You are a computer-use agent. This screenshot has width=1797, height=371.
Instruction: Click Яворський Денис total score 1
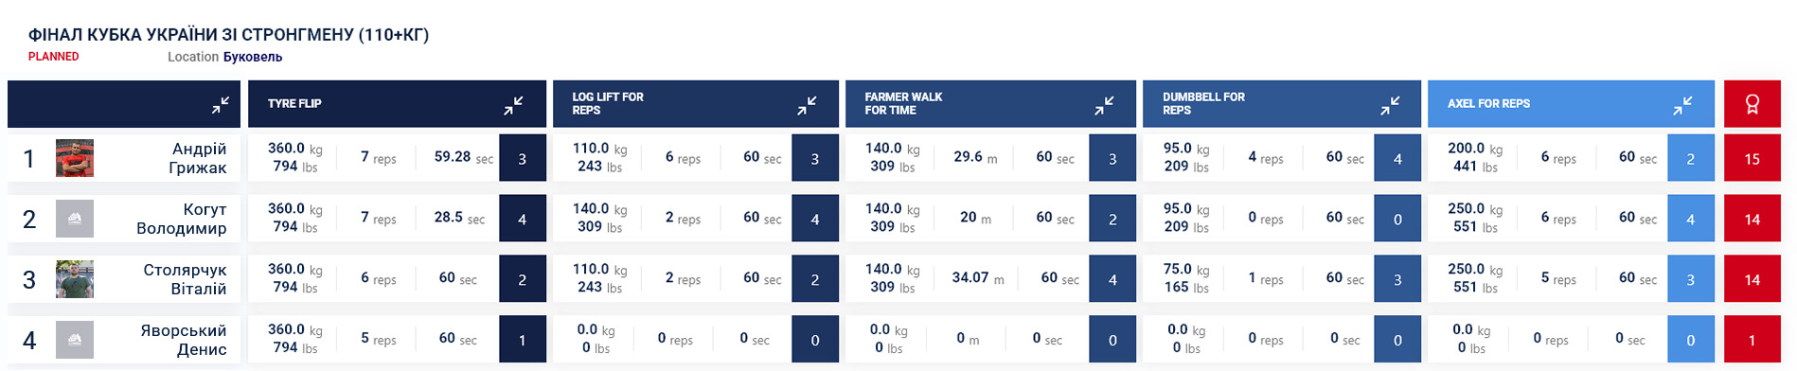[1753, 341]
